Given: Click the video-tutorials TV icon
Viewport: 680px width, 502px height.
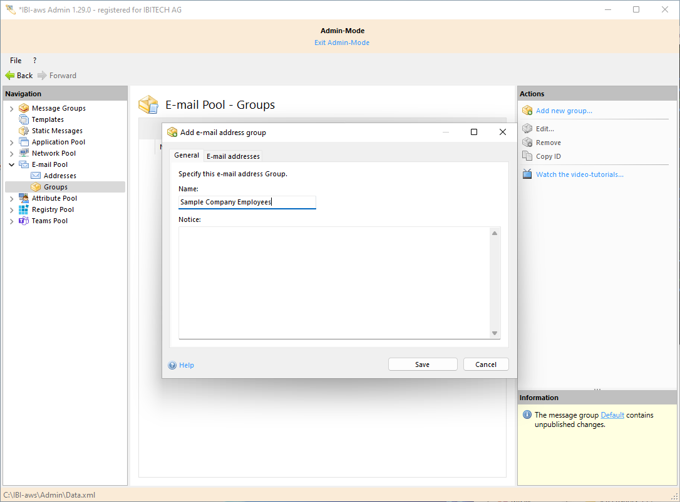Looking at the screenshot, I should click(527, 174).
